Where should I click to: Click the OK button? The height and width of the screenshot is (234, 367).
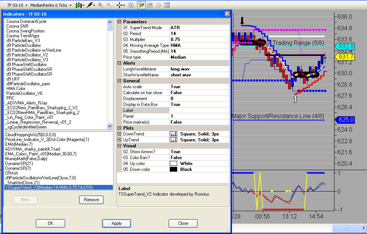click(50, 223)
